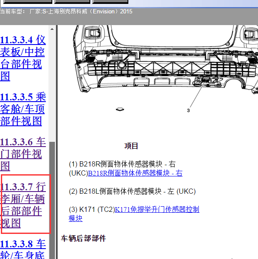Open 11.3.3.5 乘客舱/车顶部件视图 link
Image resolution: width=258 pixels, height=259 pixels.
pos(22,109)
